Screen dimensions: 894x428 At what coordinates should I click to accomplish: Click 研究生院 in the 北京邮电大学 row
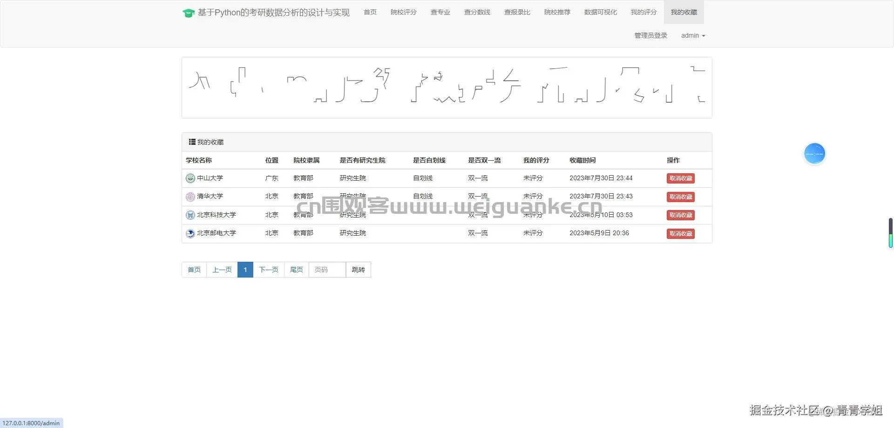pos(353,233)
